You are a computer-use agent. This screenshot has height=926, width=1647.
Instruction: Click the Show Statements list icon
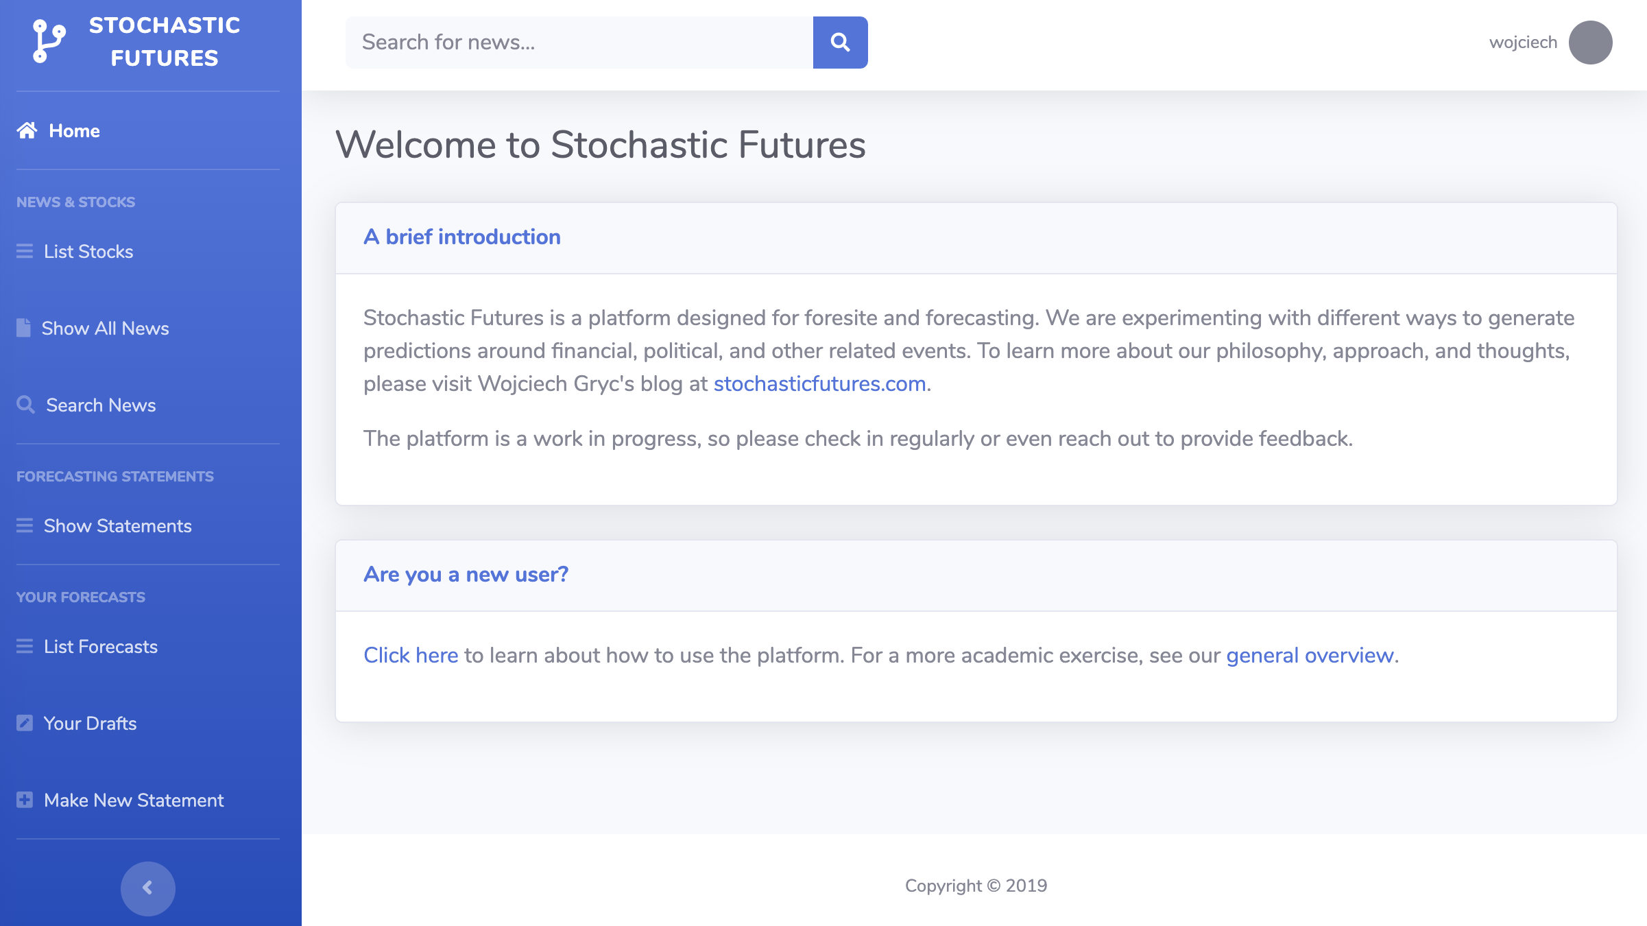(25, 525)
